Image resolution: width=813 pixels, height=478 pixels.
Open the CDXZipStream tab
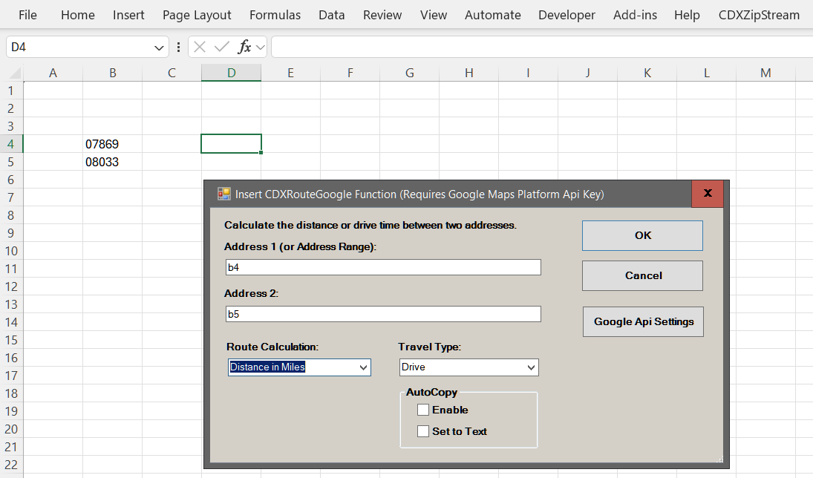coord(759,15)
